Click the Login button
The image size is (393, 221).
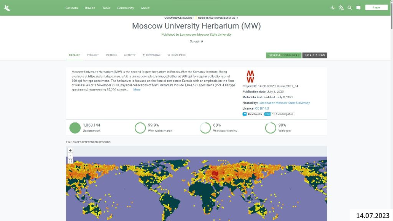(376, 8)
